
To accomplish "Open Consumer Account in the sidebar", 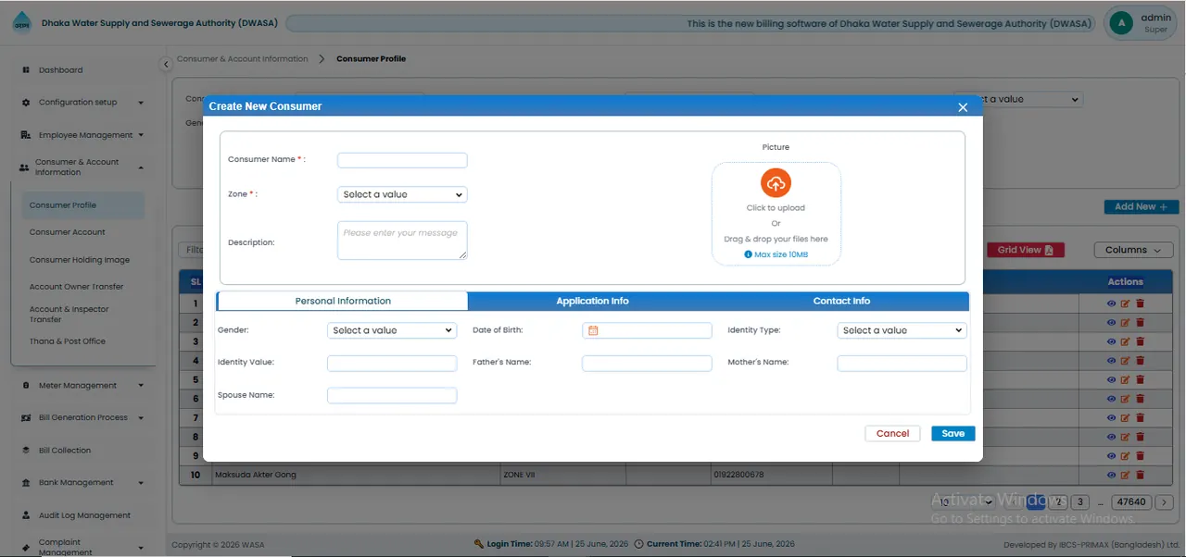I will click(68, 232).
